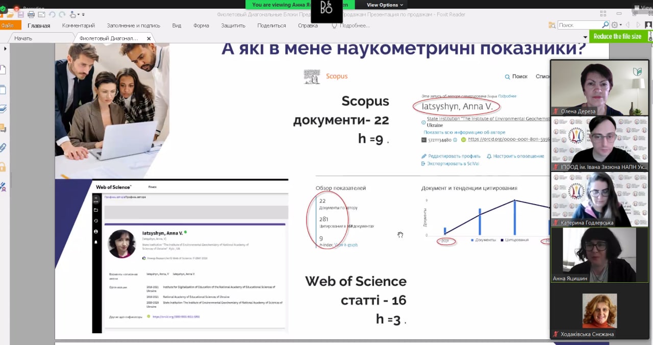Viewport: 653px width, 345px height.
Task: Click the author name Iatsyshyn, Anna V. in Scopus
Action: point(457,107)
